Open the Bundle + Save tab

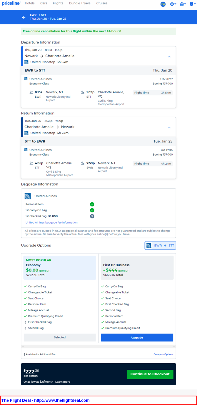point(80,3)
